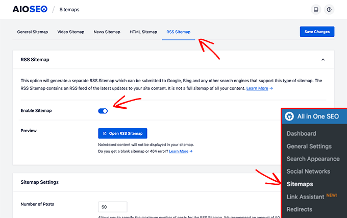This screenshot has width=347, height=218.
Task: Open the help question mark icon
Action: click(329, 10)
